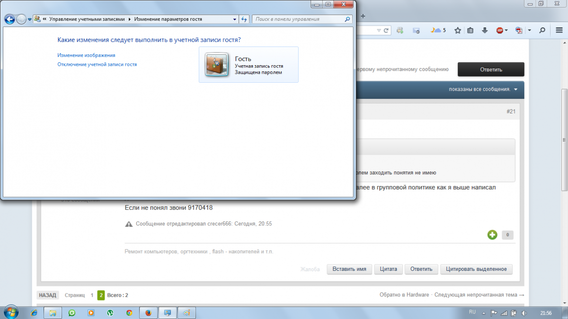Expand the Control Panel address bar dropdown
Viewport: 568px width, 319px height.
(x=235, y=19)
